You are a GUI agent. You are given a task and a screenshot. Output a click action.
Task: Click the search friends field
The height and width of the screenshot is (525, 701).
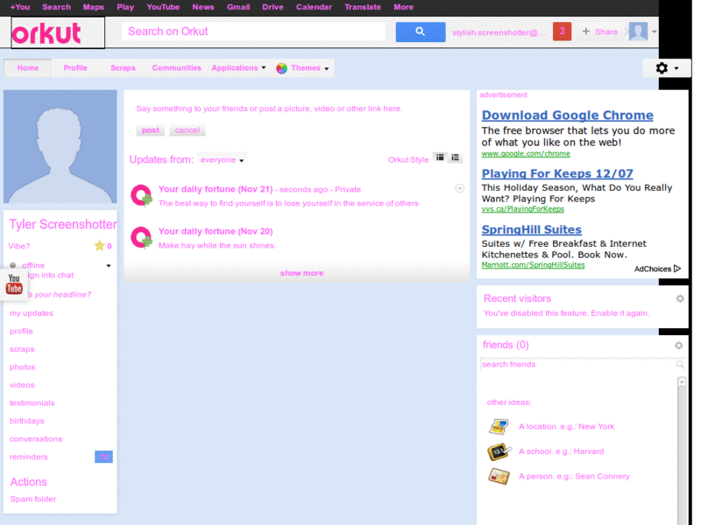click(x=578, y=364)
